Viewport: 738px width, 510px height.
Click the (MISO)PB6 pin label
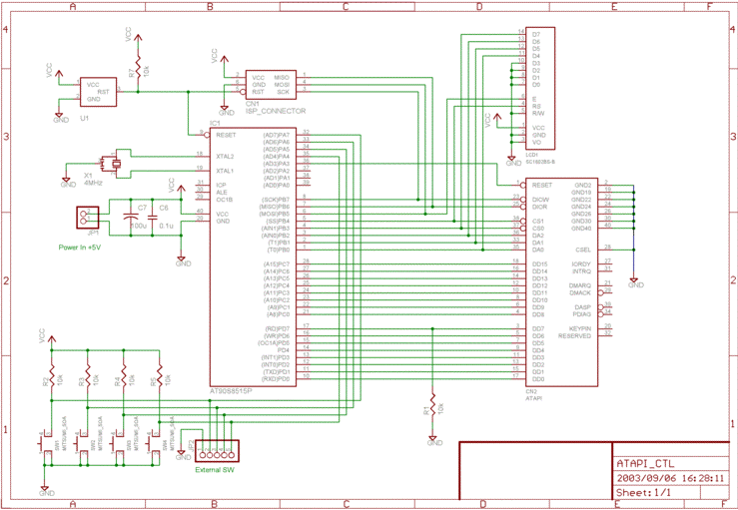(x=274, y=207)
